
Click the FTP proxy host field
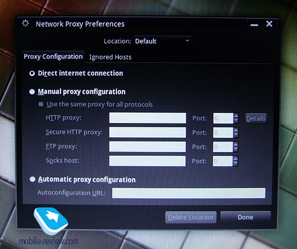click(147, 147)
